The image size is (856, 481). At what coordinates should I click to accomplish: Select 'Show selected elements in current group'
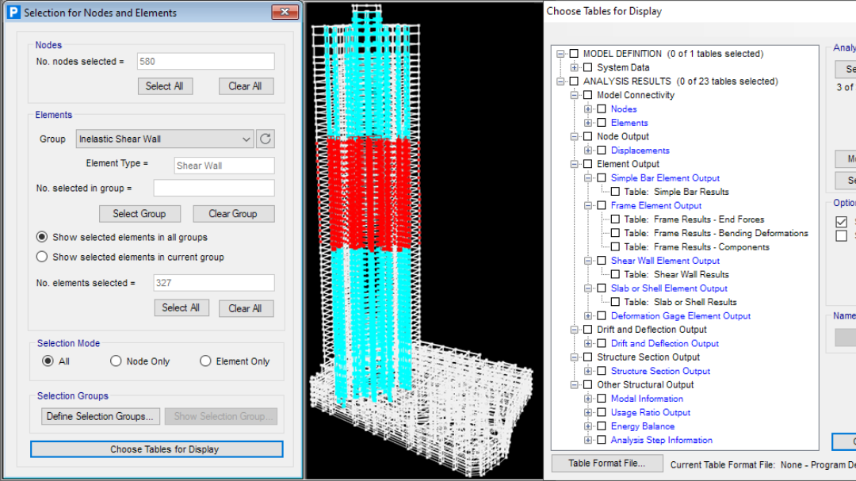tap(42, 257)
